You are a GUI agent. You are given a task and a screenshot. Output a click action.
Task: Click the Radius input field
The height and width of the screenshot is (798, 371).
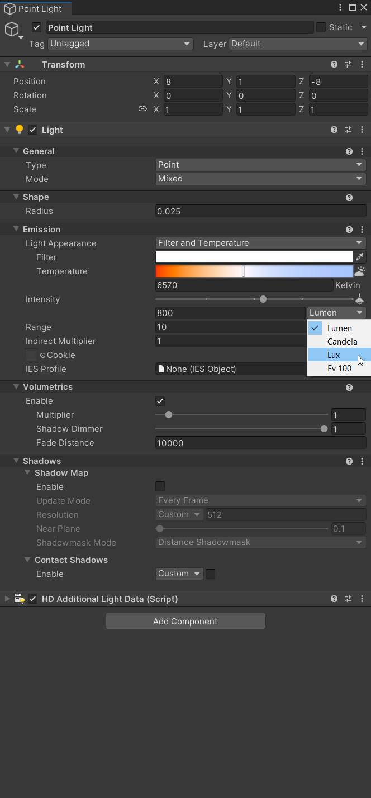260,211
